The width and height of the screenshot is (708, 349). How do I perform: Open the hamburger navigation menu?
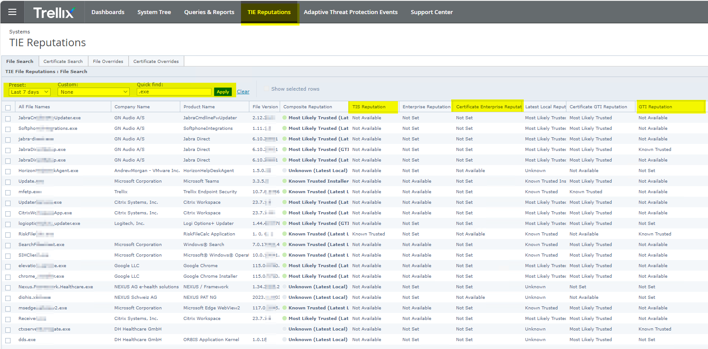[x=12, y=12]
